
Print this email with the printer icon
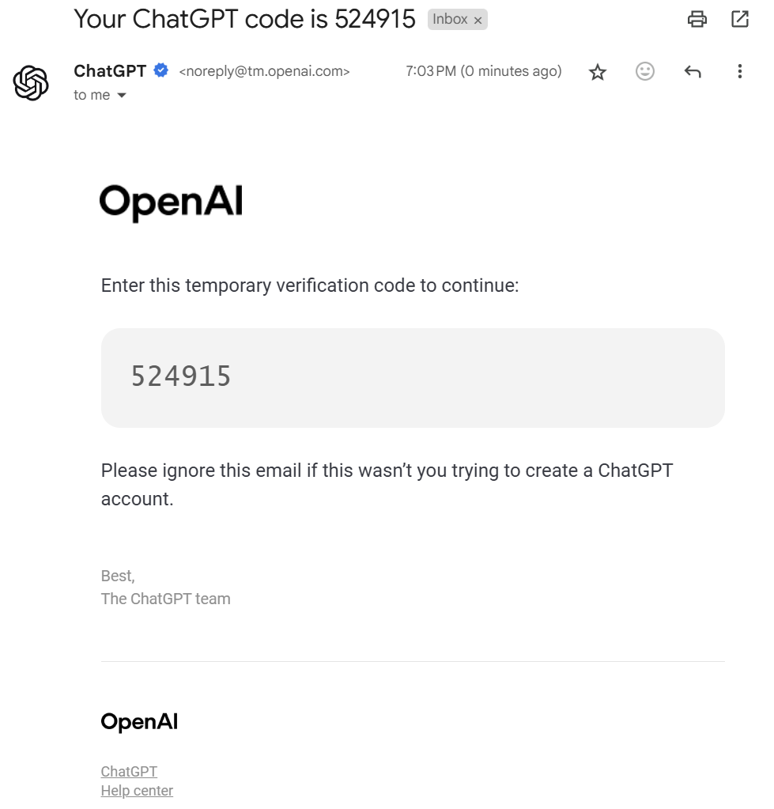pos(697,19)
